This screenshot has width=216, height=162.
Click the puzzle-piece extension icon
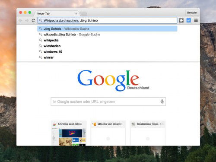[x=181, y=20]
